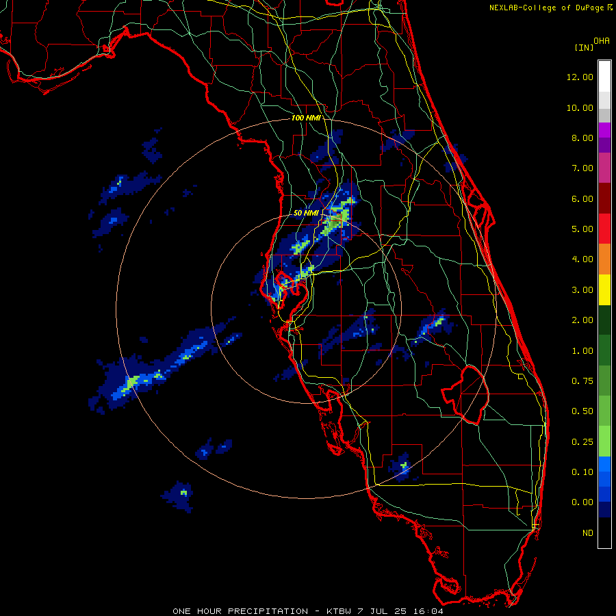Click the 5.00 legend value
This screenshot has height=616, width=616.
[x=582, y=229]
